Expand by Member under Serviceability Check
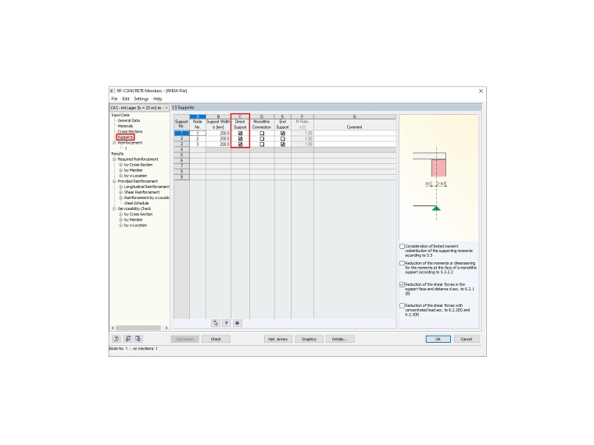This screenshot has width=594, height=445. point(121,220)
